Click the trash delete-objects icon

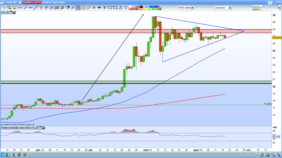78,8
